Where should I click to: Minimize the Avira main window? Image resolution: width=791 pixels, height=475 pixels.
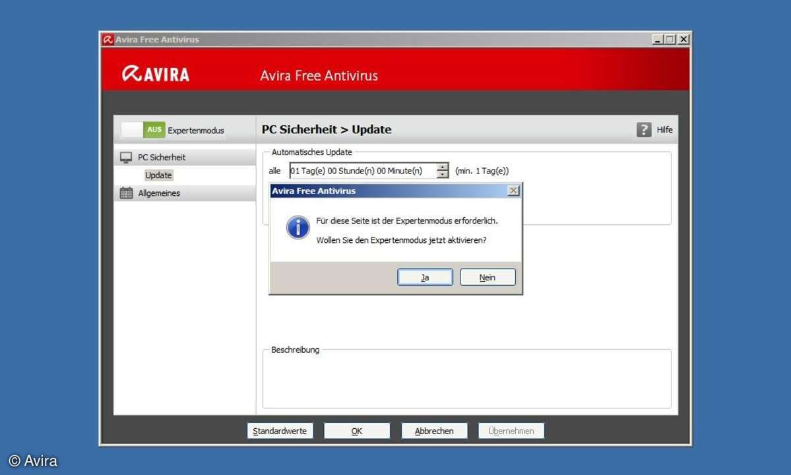657,40
